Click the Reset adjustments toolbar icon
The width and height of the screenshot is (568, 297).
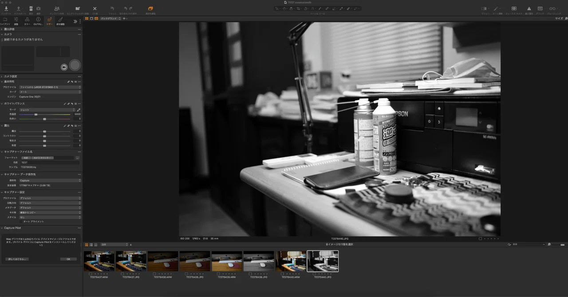click(x=112, y=8)
